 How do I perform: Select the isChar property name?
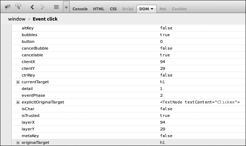(28, 109)
